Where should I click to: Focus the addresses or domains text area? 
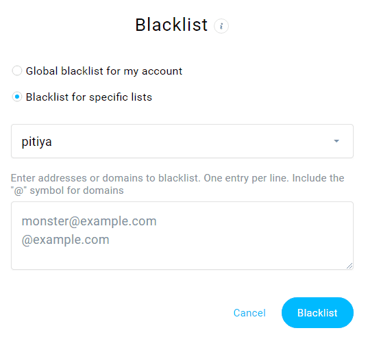point(182,236)
